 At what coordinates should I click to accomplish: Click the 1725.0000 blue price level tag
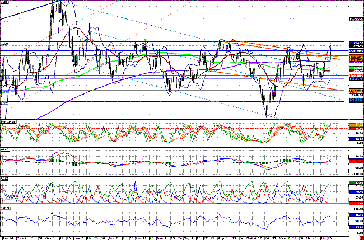pyautogui.click(x=356, y=50)
